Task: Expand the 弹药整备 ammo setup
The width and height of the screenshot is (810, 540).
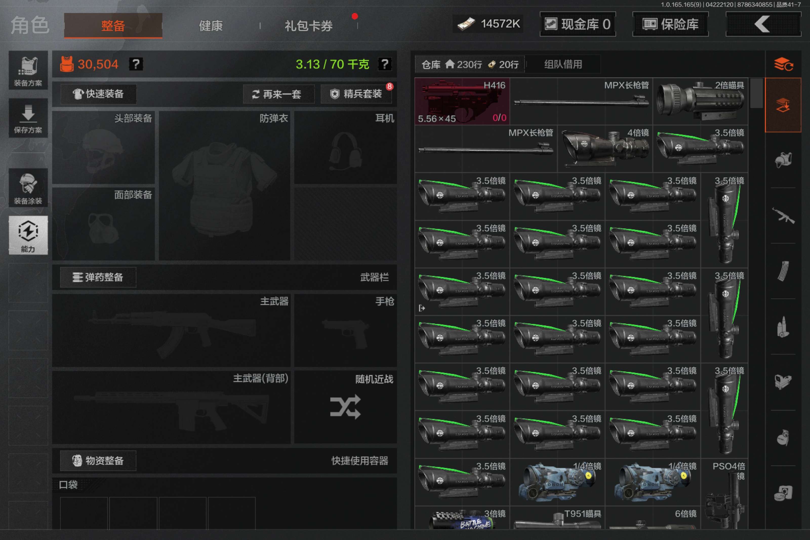Action: (98, 277)
